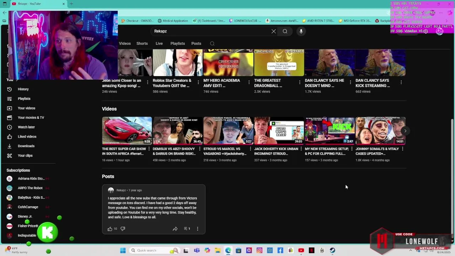Screen dimensions: 455x256
Task: Share the Rekapz post
Action: [x=175, y=229]
